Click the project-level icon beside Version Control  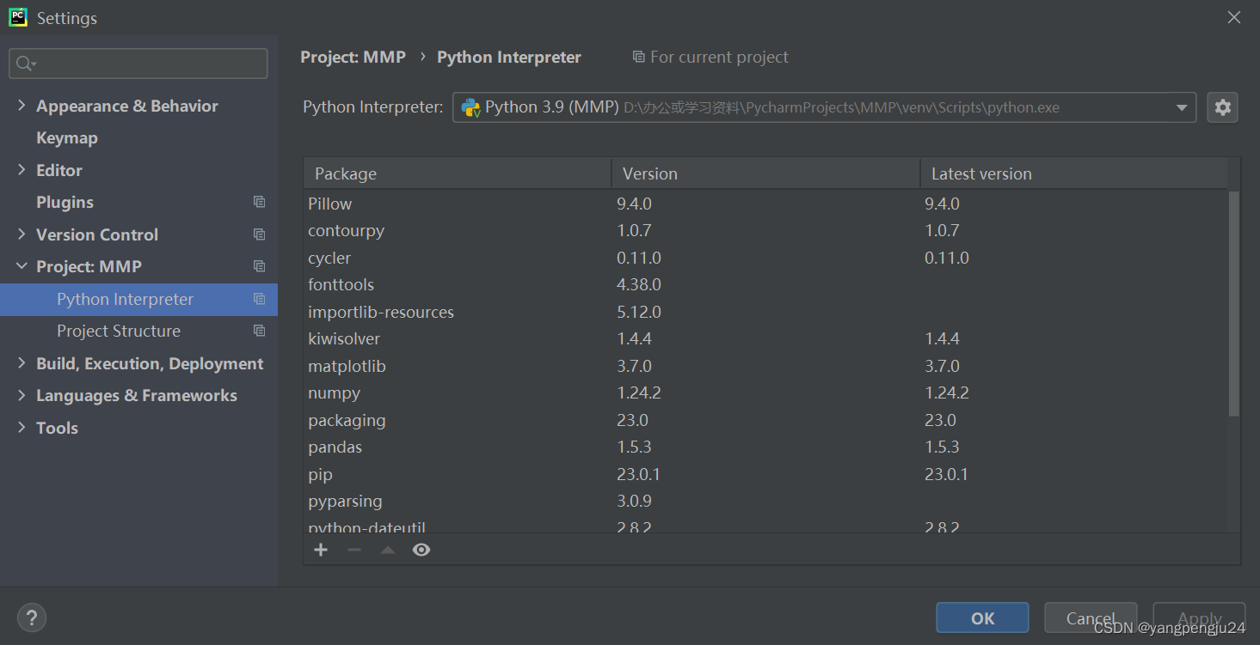[x=259, y=234]
